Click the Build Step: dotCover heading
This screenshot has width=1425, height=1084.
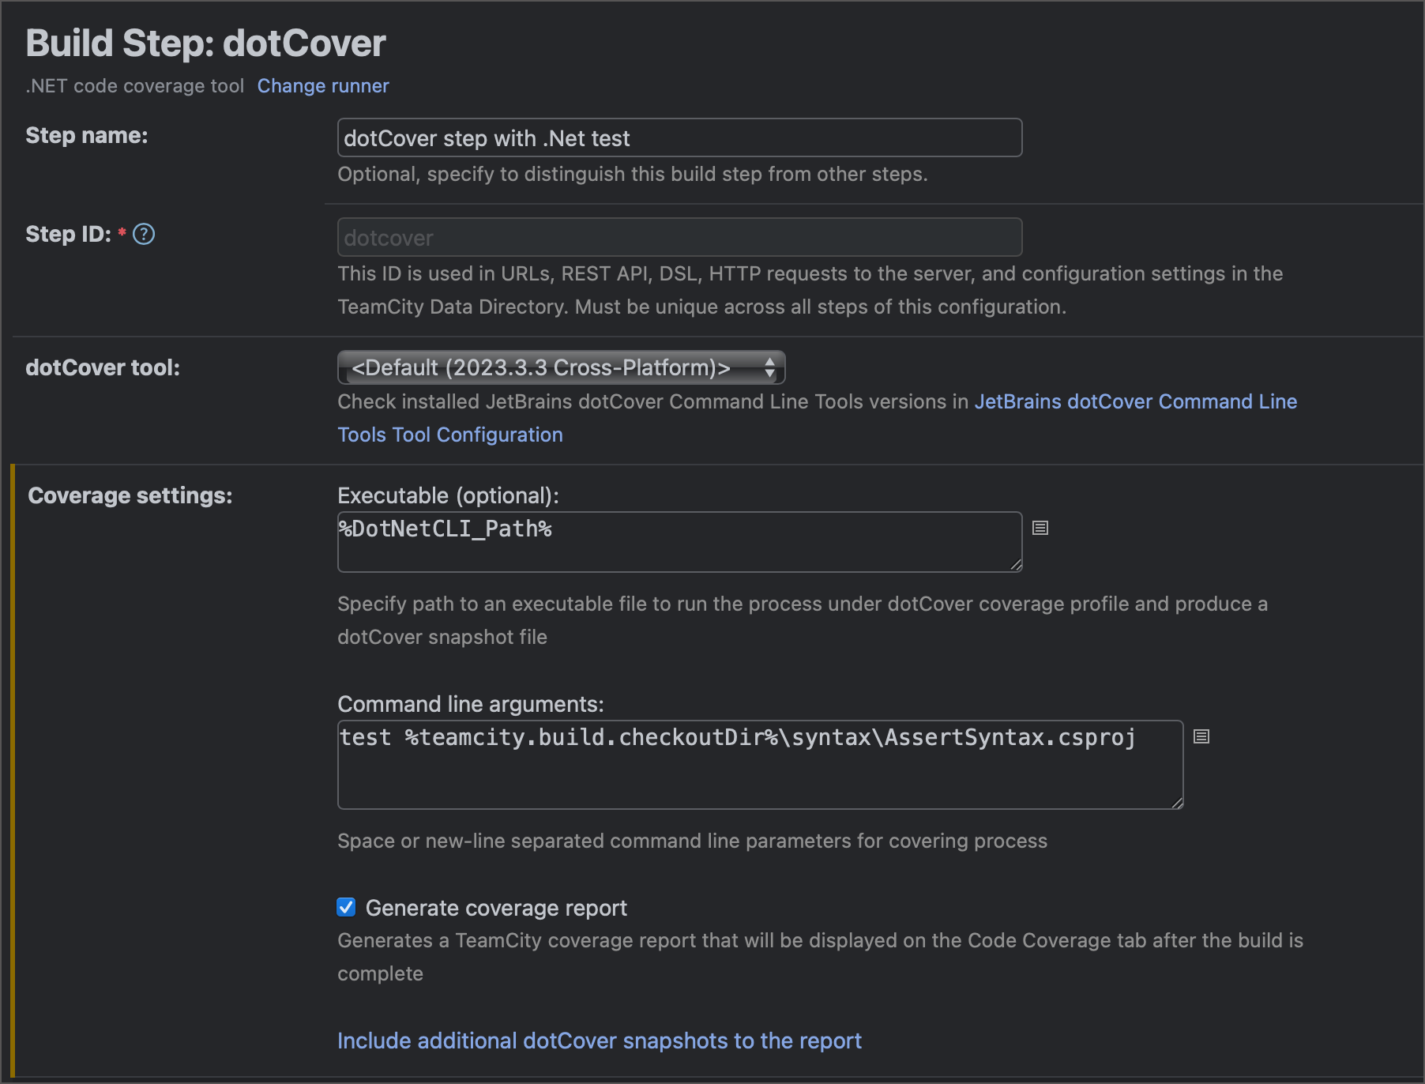[205, 43]
